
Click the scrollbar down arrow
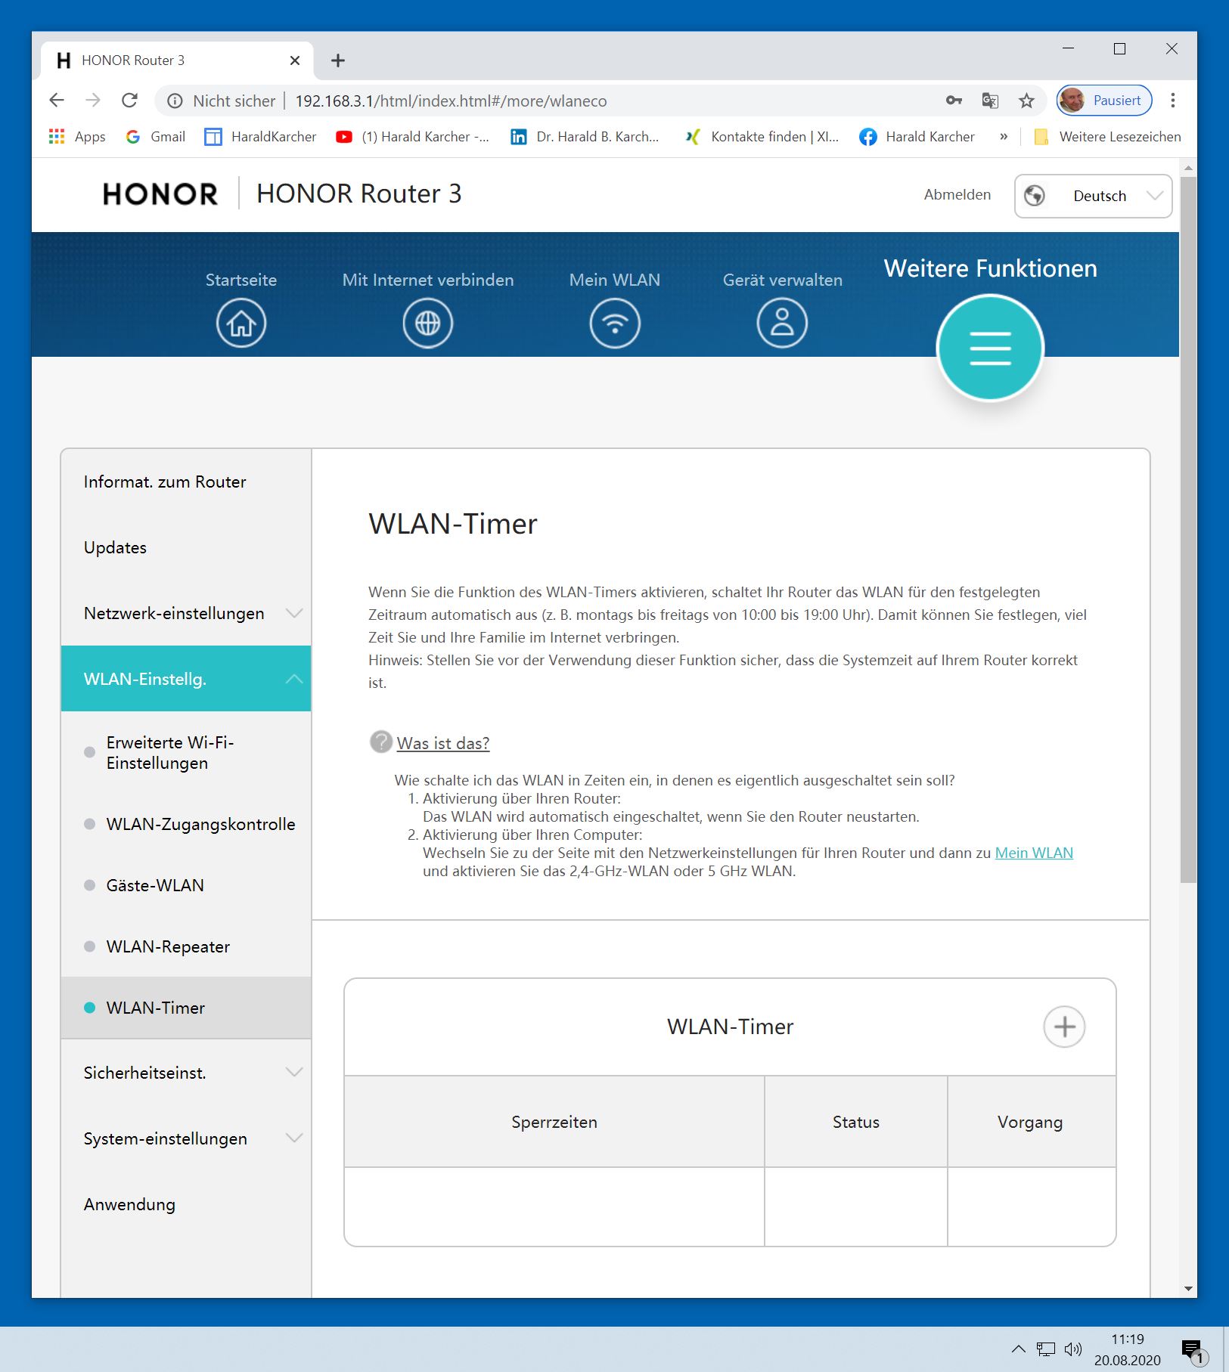click(x=1188, y=1289)
